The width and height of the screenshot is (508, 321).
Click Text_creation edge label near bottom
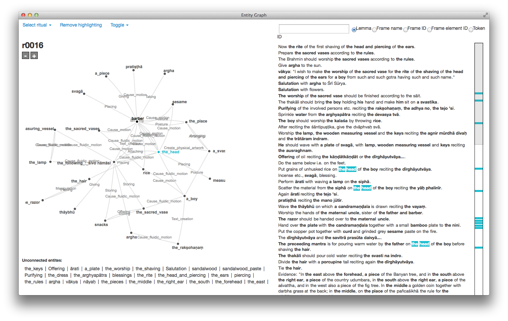[x=182, y=219]
